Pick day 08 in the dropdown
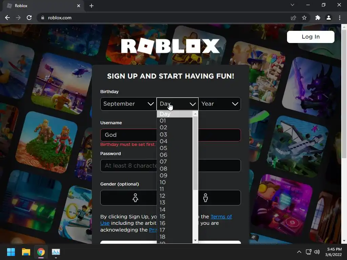 click(x=175, y=169)
